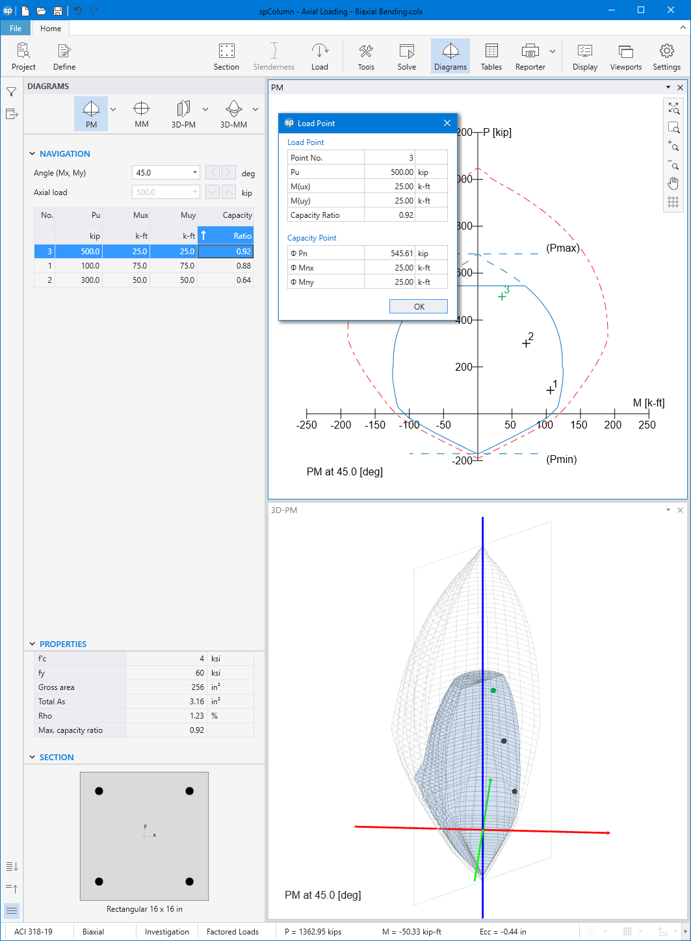
Task: Click the pan hand tool
Action: 673,183
